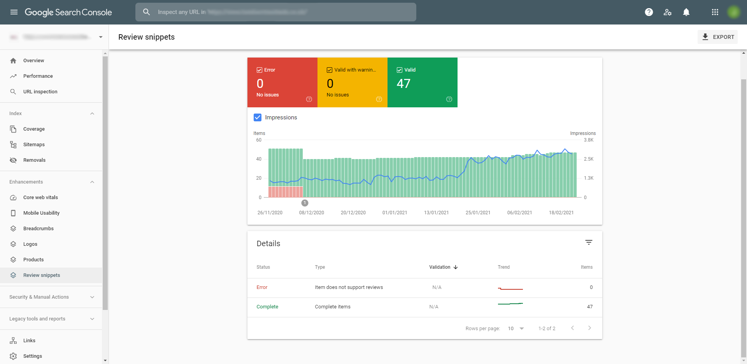Sort by the Validation column
The image size is (747, 364).
click(x=444, y=267)
